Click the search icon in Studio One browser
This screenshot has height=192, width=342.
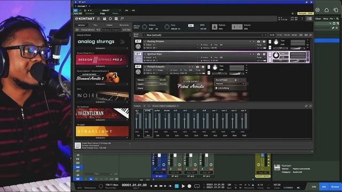338,19
